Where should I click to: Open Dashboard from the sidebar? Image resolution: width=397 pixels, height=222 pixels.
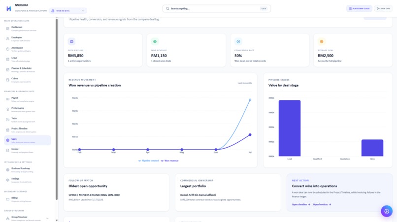pyautogui.click(x=28, y=29)
